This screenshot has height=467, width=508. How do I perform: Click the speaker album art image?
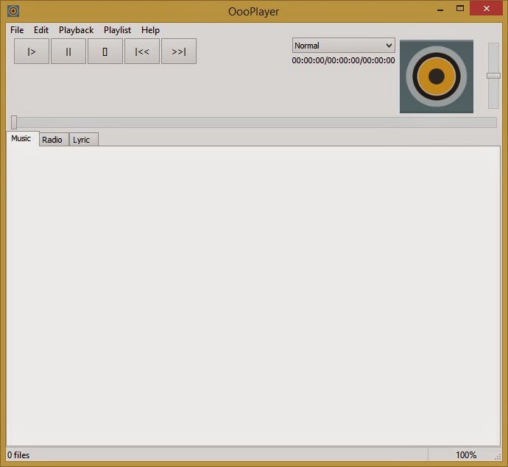pyautogui.click(x=437, y=76)
